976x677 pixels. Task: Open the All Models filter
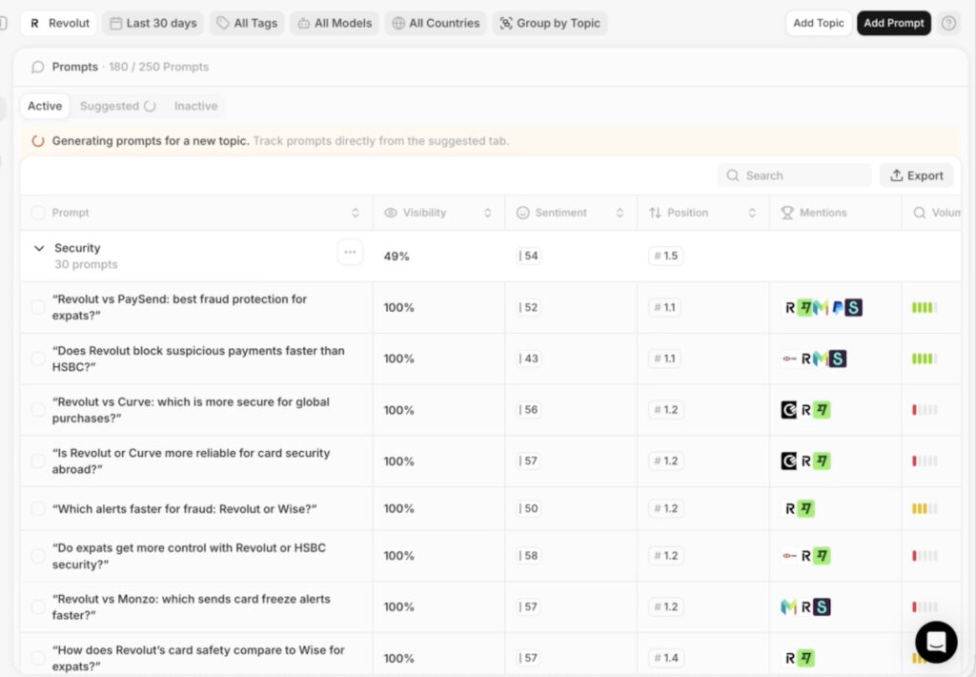coord(335,23)
